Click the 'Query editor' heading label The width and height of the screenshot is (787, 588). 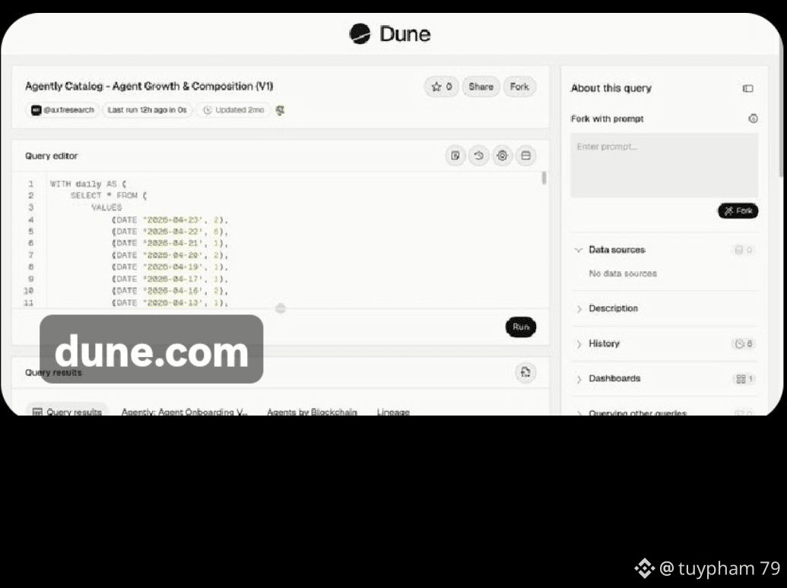[51, 156]
